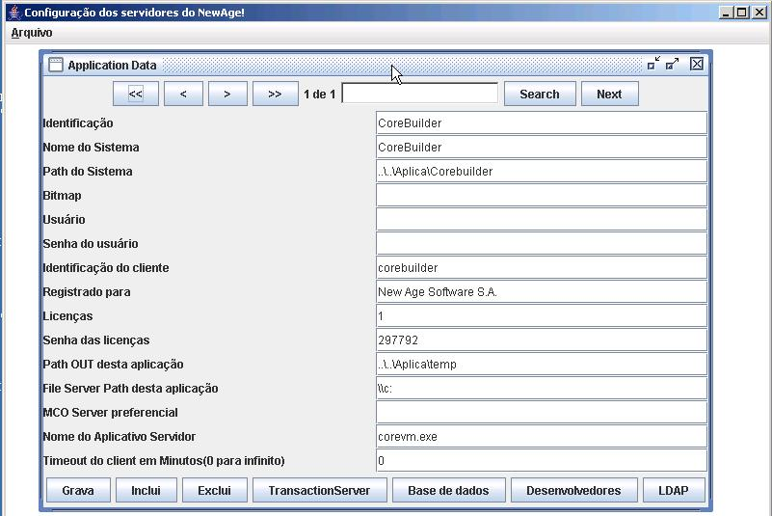Click the Application Data internal frame icon
The width and height of the screenshot is (772, 516).
[56, 65]
